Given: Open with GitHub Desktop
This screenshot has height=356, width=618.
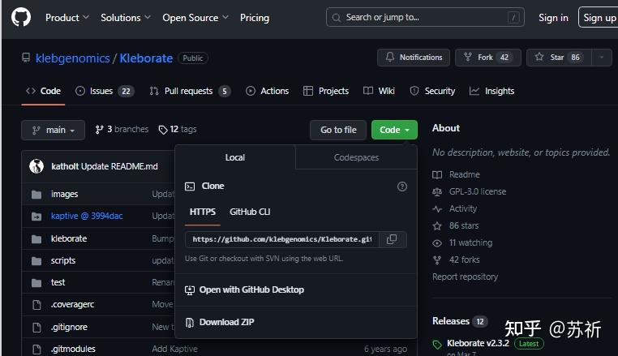Looking at the screenshot, I should click(x=251, y=290).
